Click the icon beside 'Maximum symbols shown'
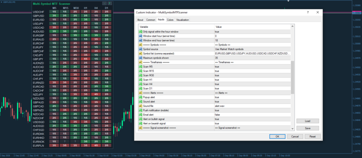Screen dimensions: 362x158 [140, 58]
